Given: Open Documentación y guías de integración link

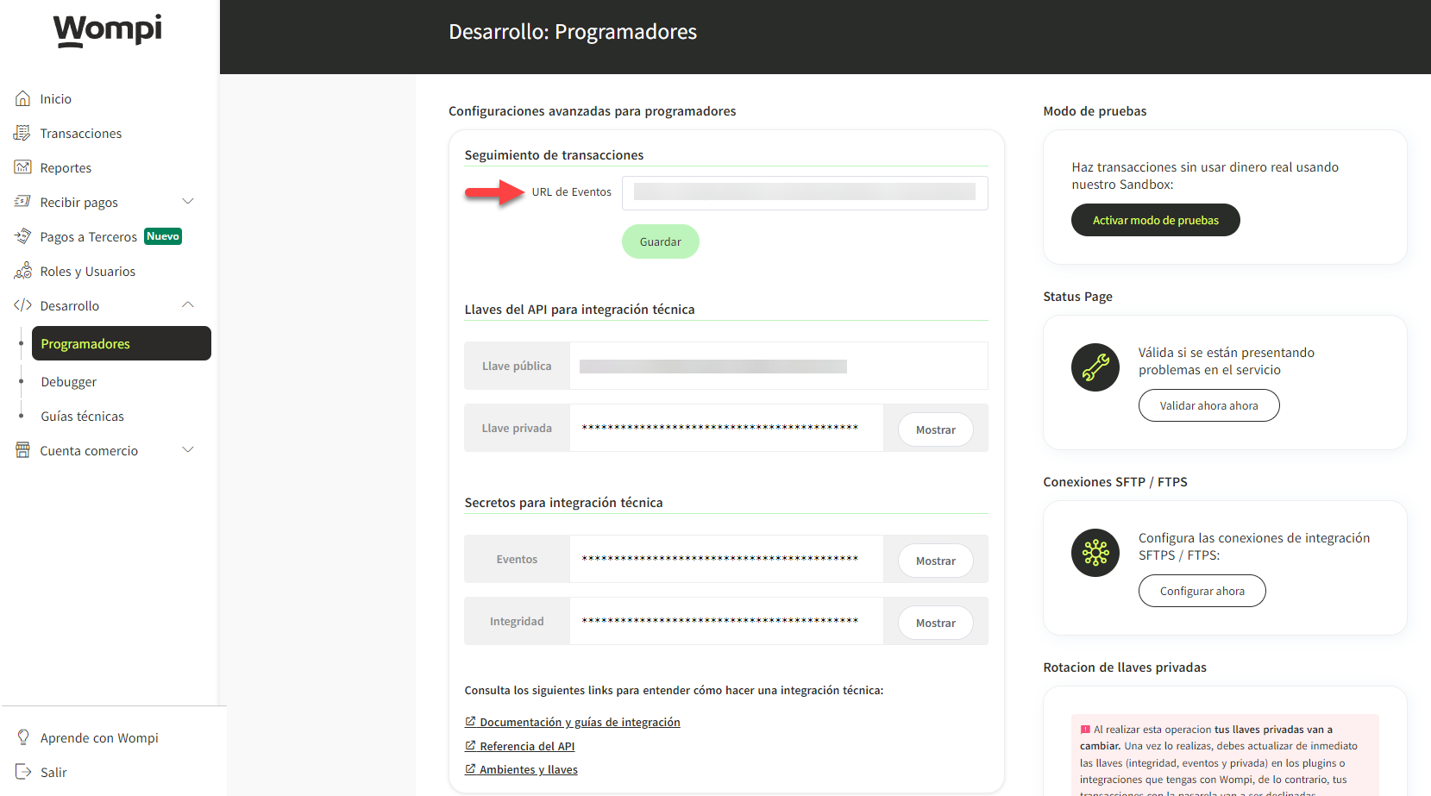Looking at the screenshot, I should (x=580, y=723).
